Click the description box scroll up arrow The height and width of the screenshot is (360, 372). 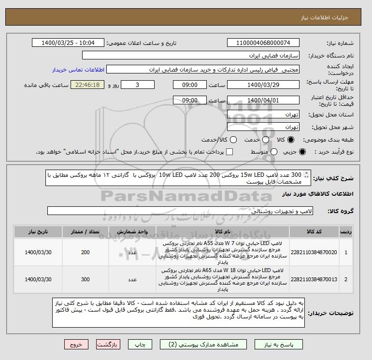point(306,173)
